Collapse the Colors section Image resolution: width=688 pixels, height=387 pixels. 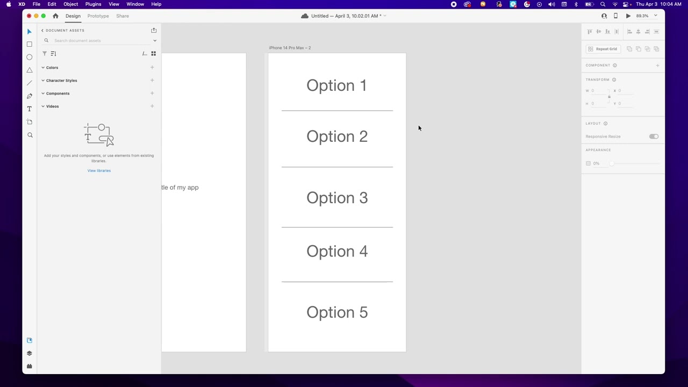[x=43, y=68]
